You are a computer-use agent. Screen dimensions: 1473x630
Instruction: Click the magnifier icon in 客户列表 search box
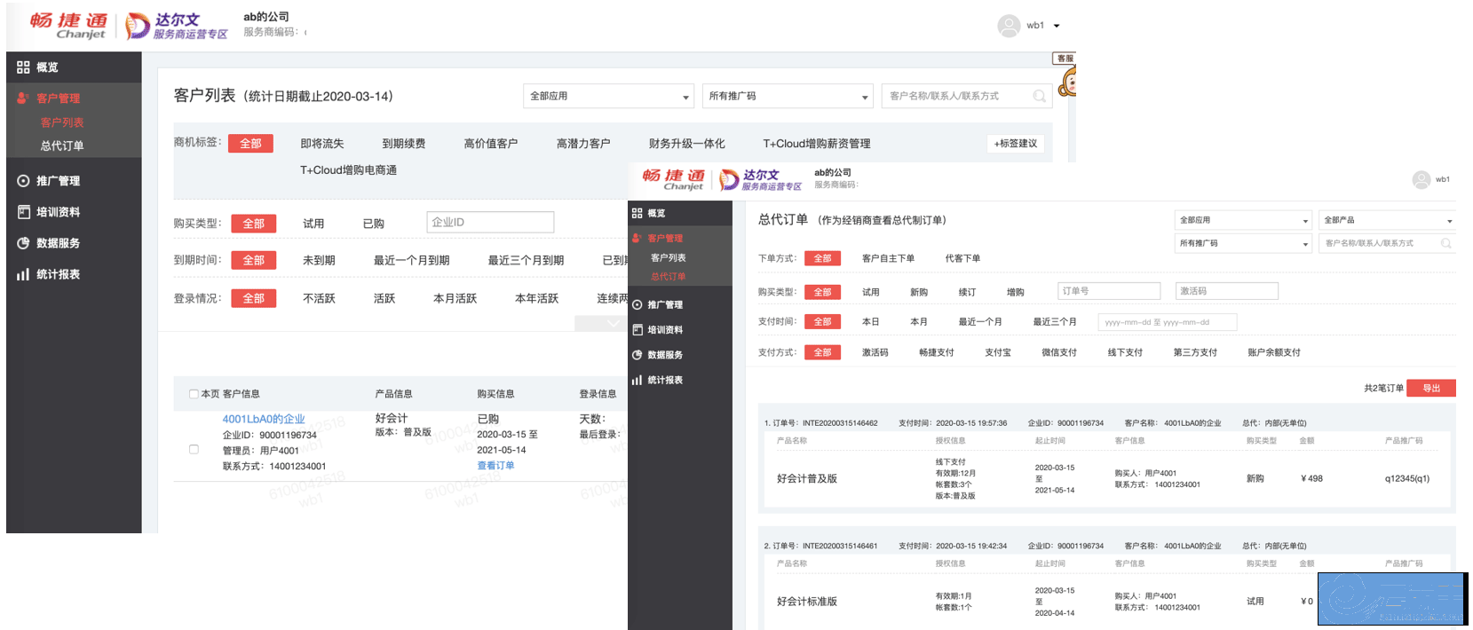(x=1039, y=96)
